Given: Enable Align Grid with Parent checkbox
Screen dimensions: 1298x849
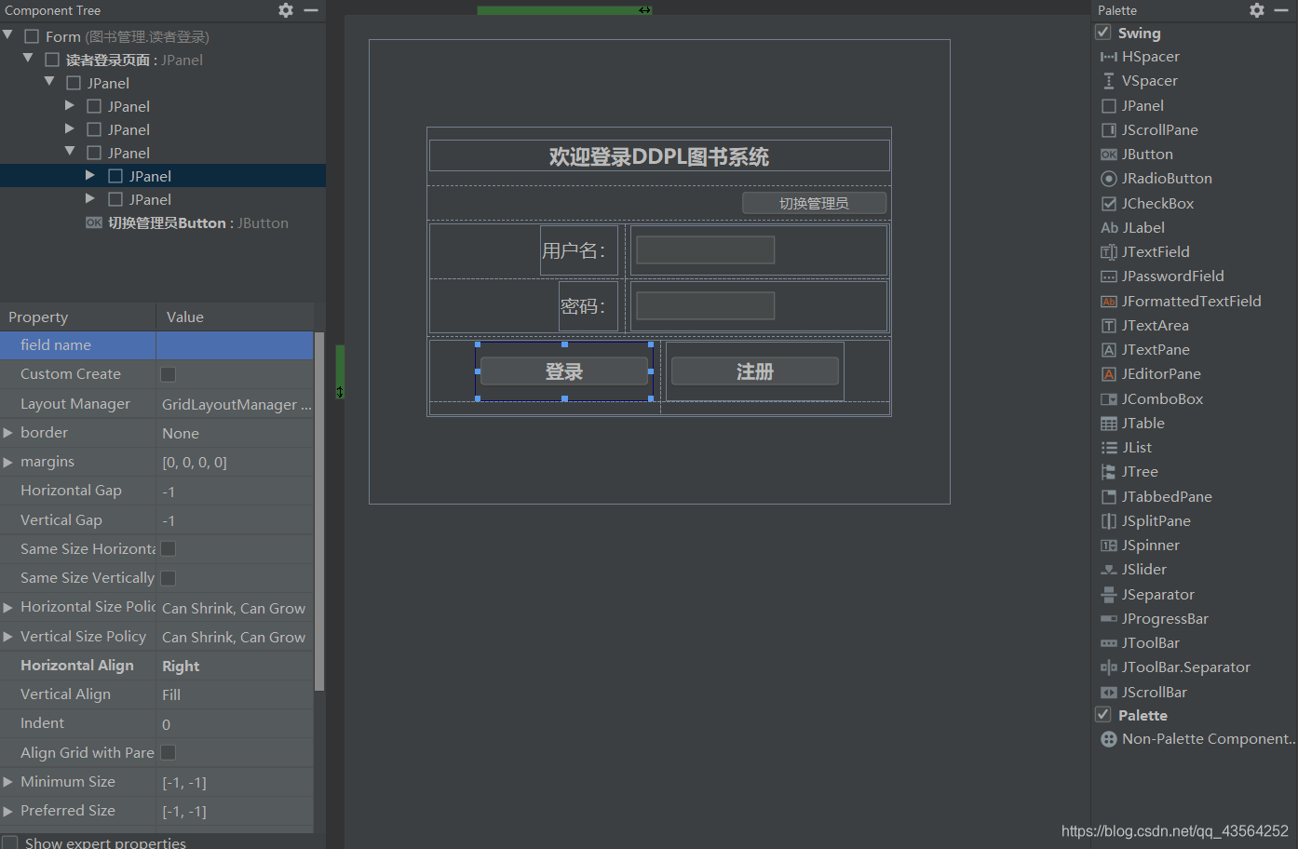Looking at the screenshot, I should [x=169, y=752].
